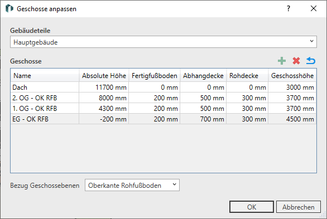Click the Absolute Höhe column header
This screenshot has height=219, width=327.
(104, 75)
